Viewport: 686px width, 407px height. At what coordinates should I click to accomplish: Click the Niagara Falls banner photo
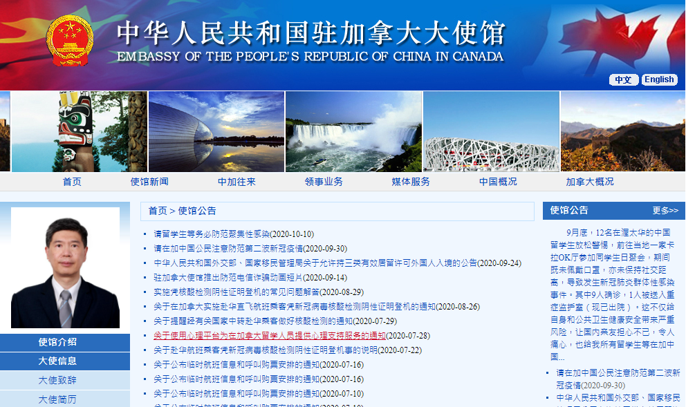click(353, 131)
